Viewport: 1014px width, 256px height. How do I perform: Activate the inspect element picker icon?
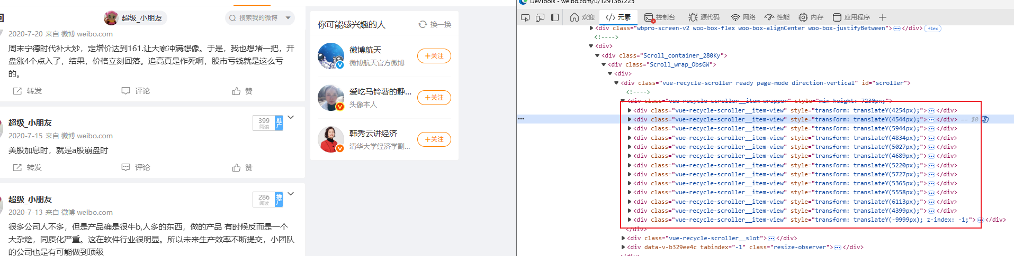(x=525, y=17)
